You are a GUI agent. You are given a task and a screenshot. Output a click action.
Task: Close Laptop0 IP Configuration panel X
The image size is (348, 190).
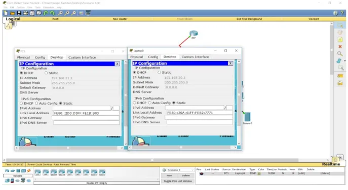(230, 63)
